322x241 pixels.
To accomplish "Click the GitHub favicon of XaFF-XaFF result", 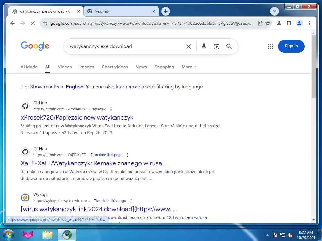I will [x=25, y=152].
